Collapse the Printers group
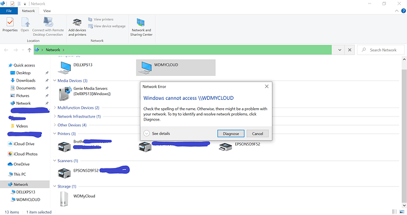 tap(55, 133)
